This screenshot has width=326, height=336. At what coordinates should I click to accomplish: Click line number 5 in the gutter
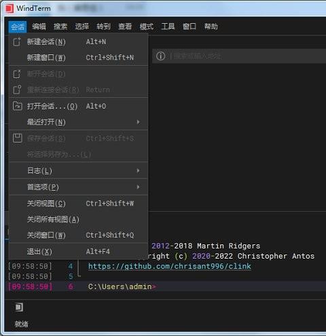[x=71, y=276]
